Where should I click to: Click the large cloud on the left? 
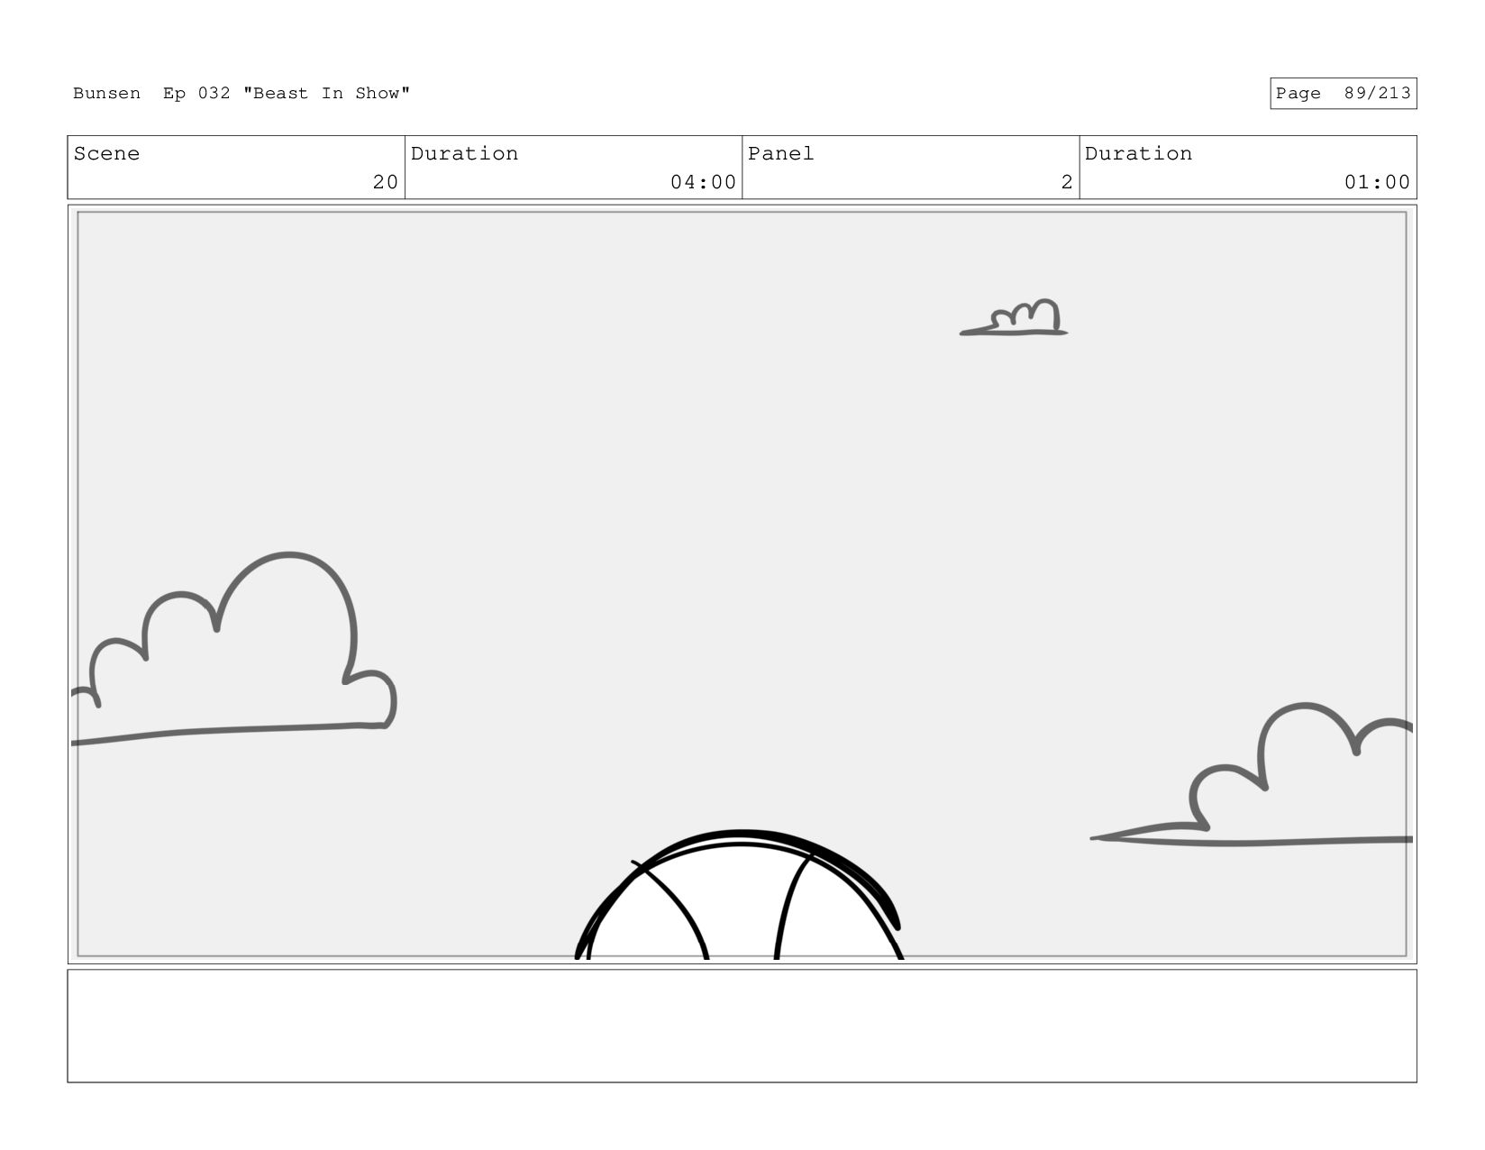pos(234,649)
